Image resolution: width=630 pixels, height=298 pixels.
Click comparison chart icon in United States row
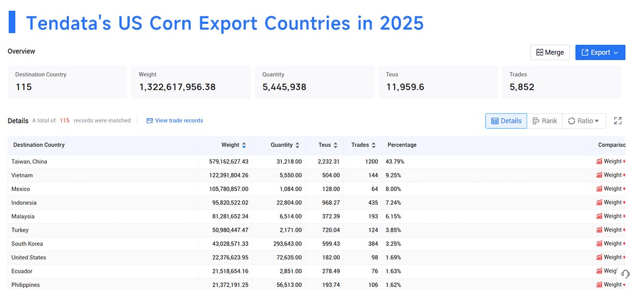pos(599,257)
